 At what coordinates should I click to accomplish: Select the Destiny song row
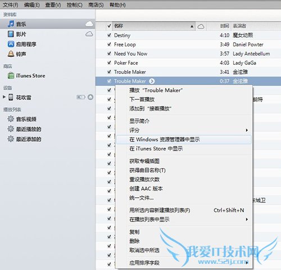pos(188,35)
